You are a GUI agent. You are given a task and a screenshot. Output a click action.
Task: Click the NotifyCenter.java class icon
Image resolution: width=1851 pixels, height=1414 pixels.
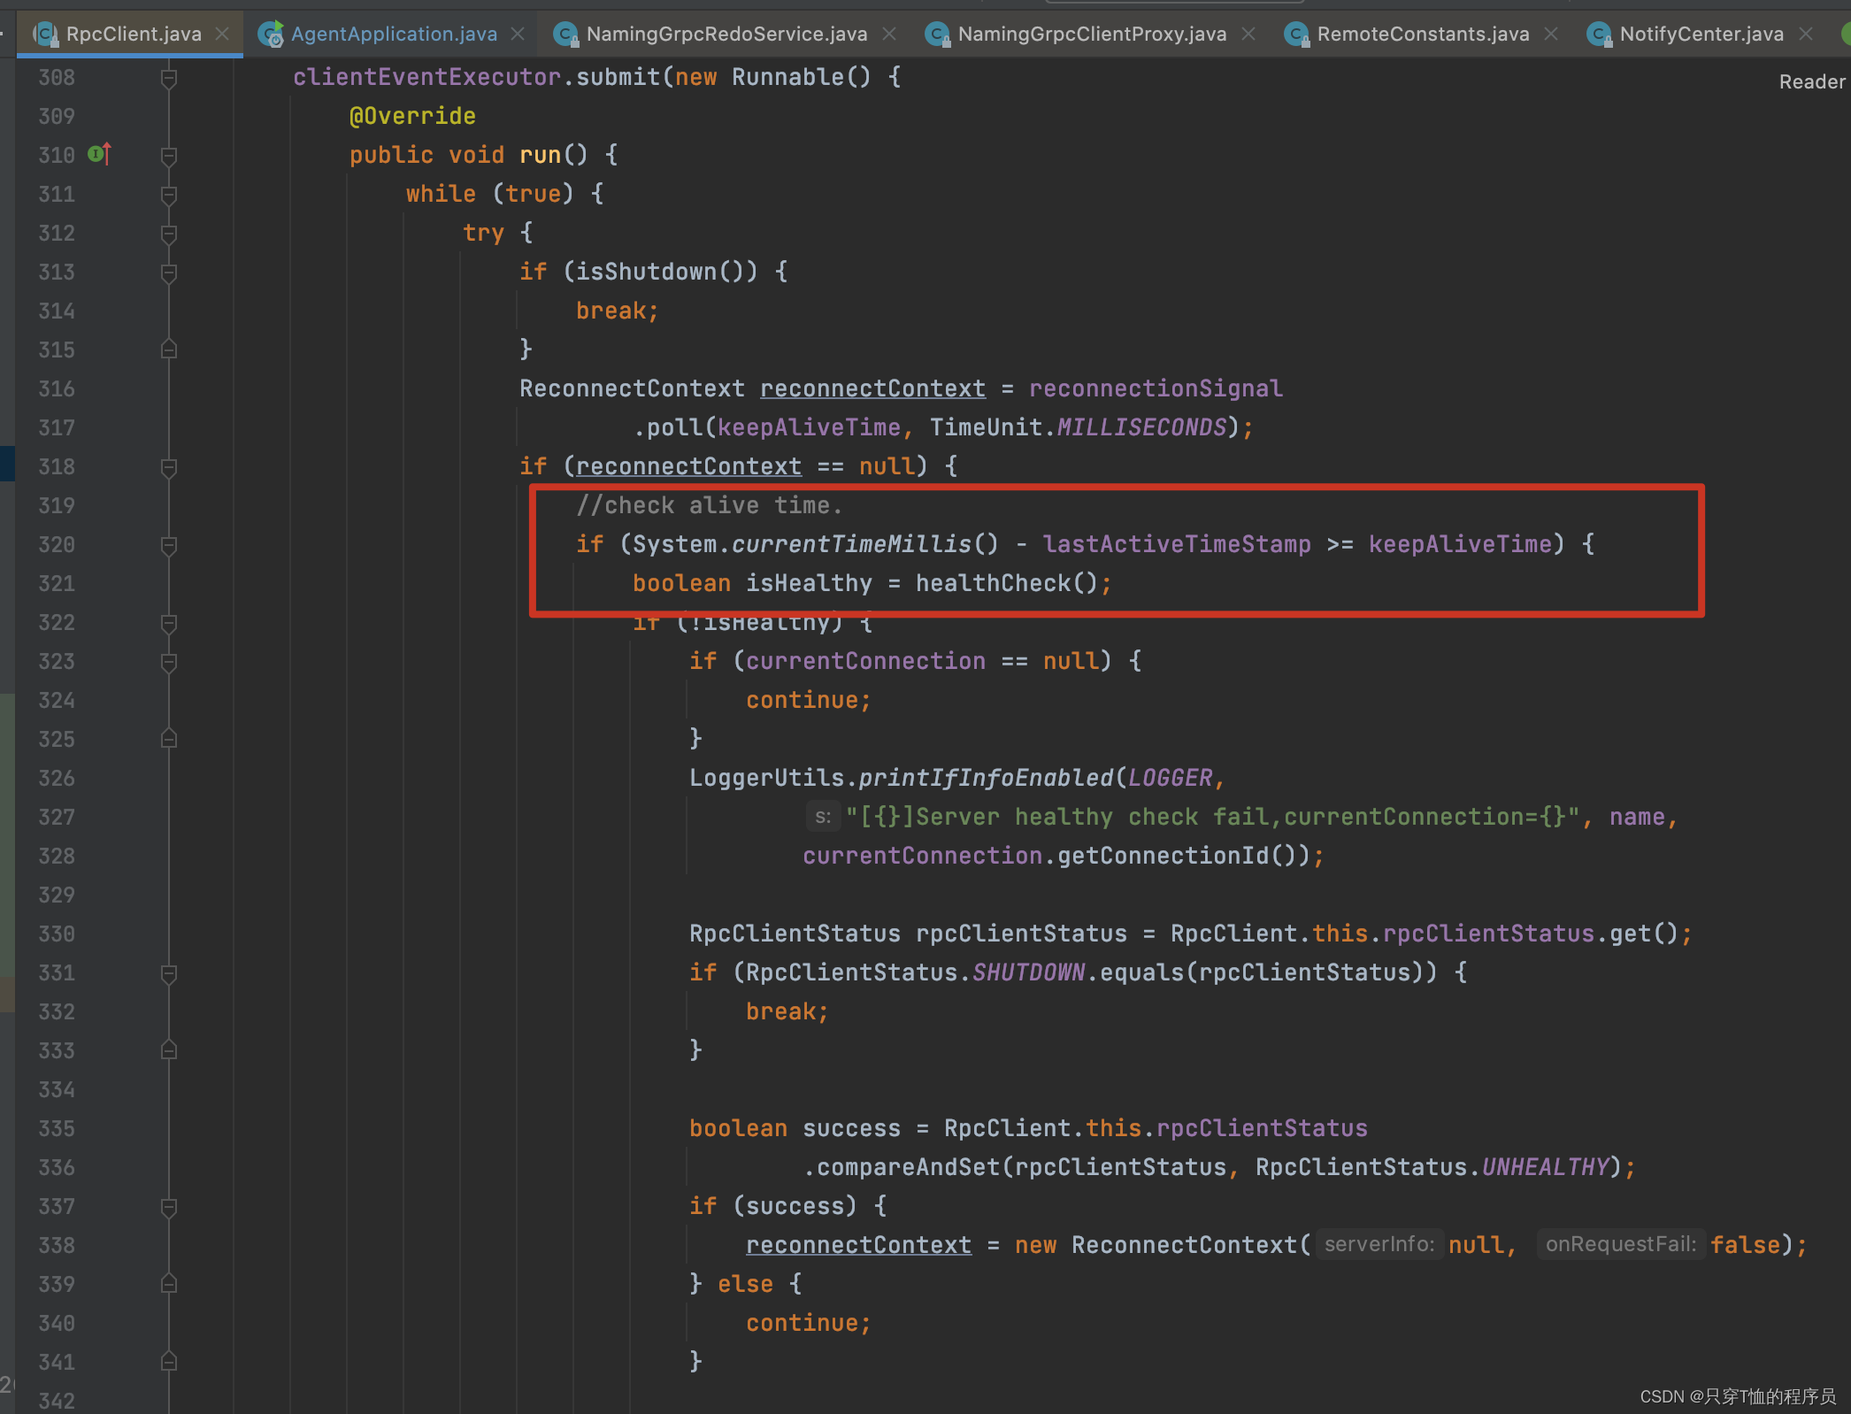click(x=1599, y=34)
